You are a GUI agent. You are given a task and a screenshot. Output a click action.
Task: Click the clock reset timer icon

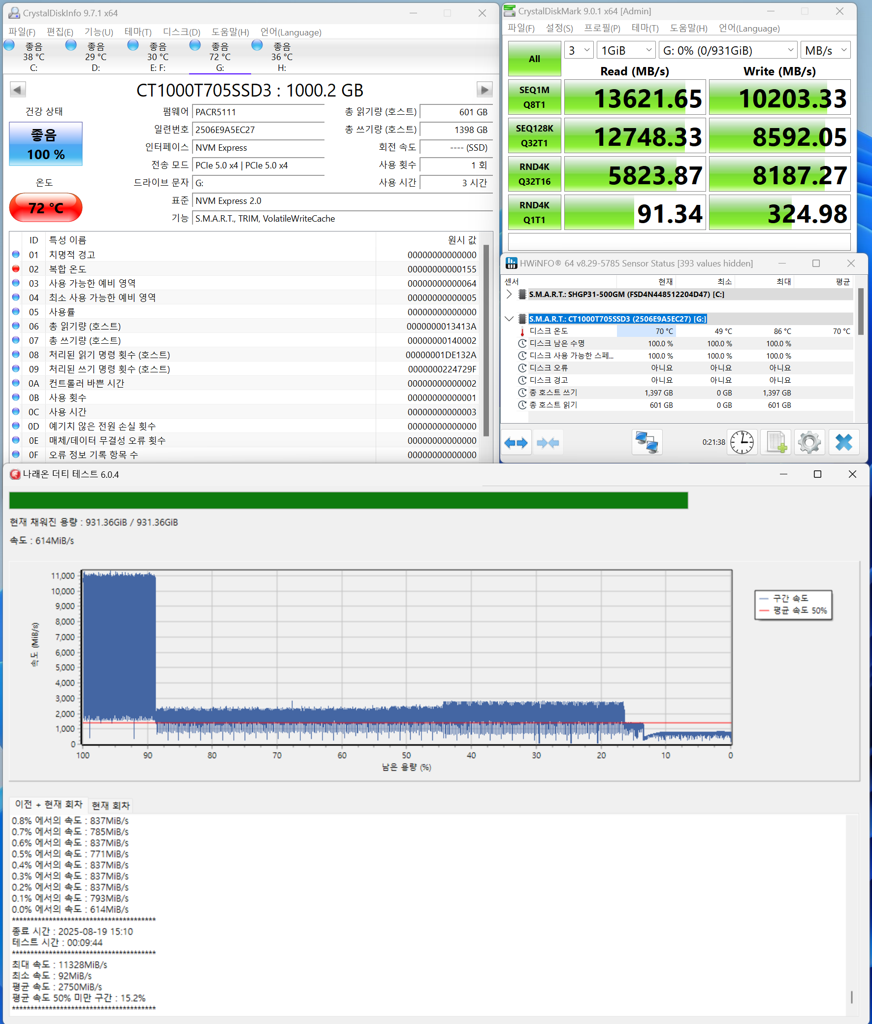[742, 442]
